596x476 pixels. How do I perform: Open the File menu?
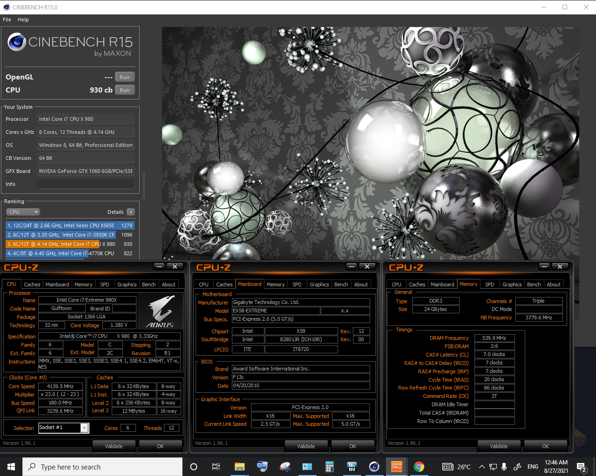click(x=7, y=20)
